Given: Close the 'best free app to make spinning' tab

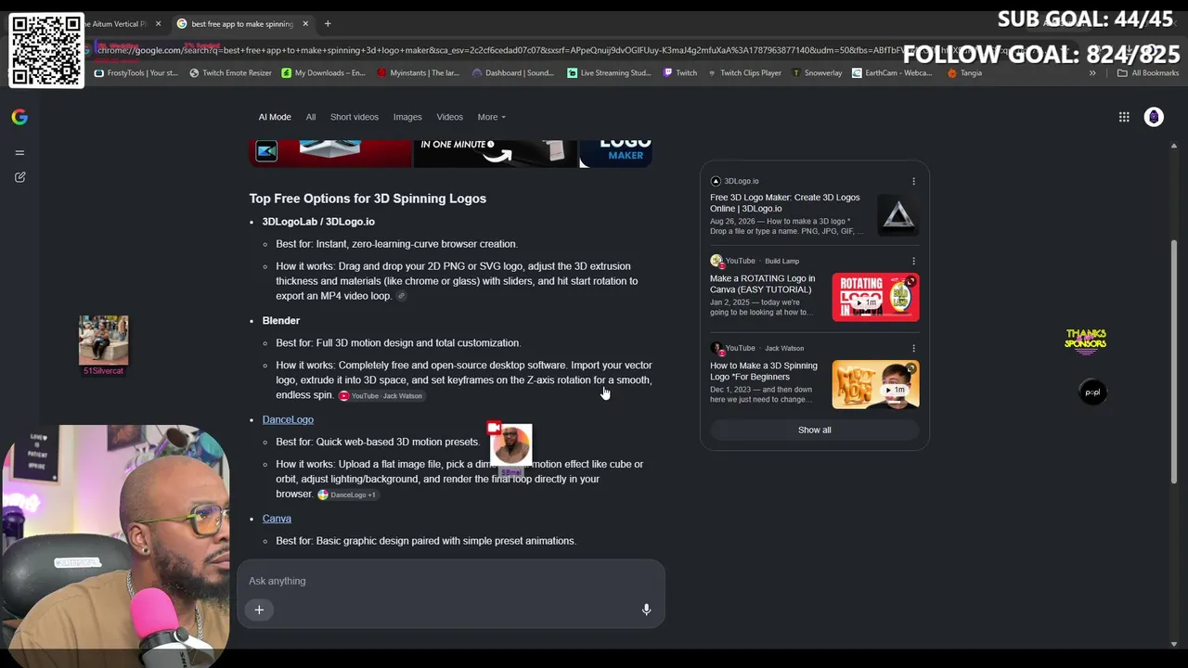Looking at the screenshot, I should (305, 23).
